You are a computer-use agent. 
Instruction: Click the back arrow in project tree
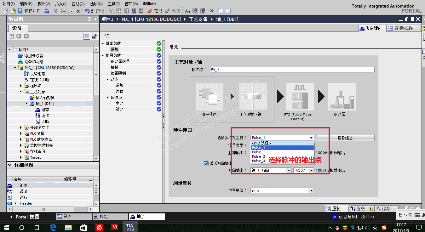click(19, 36)
